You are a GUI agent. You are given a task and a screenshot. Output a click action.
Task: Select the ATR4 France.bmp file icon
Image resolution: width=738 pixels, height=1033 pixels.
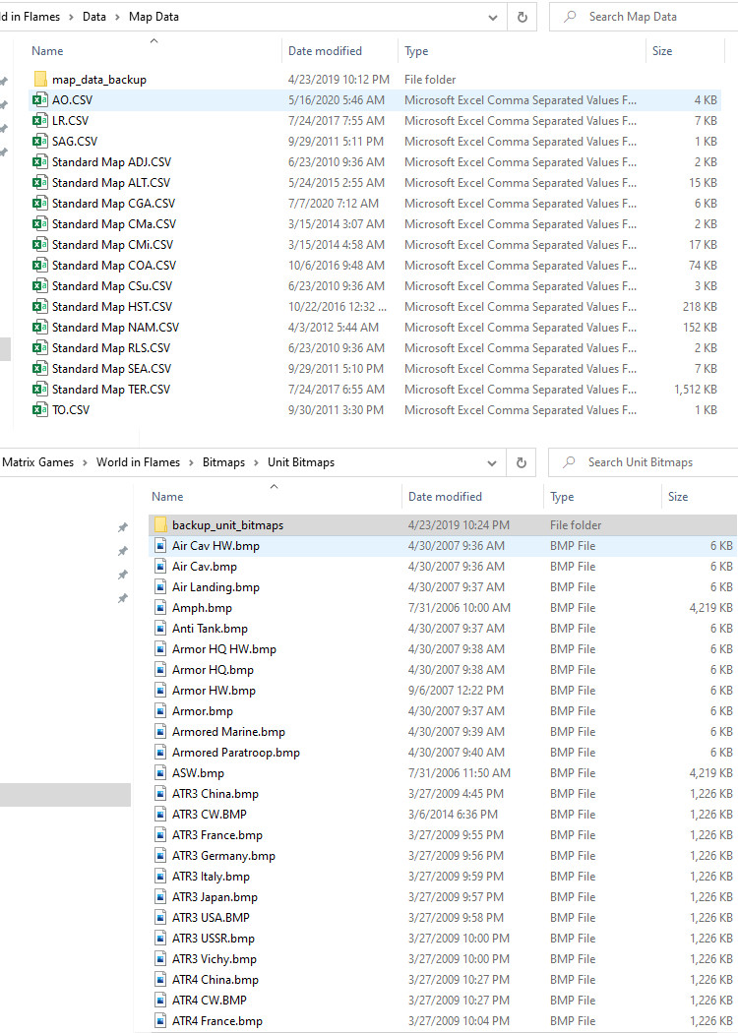160,1021
